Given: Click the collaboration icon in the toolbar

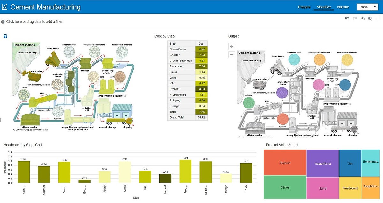Looking at the screenshot, I should coord(370,18).
